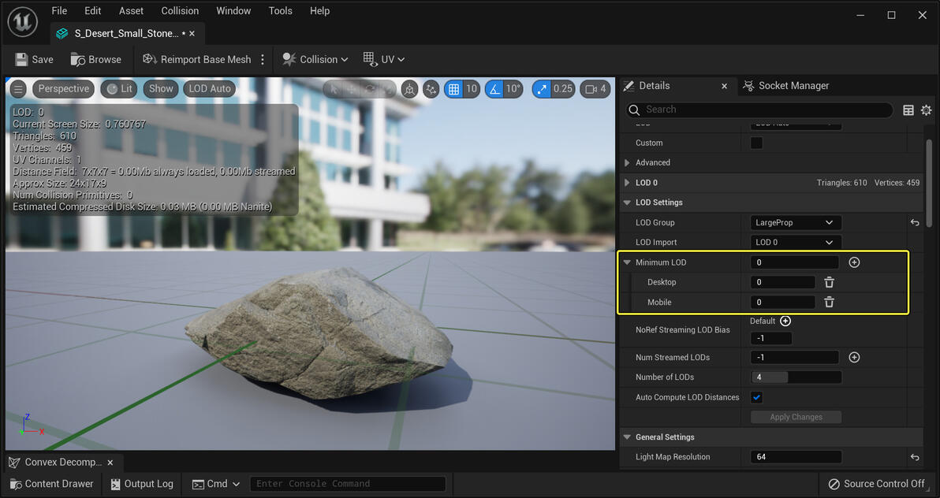Viewport: 940px width, 498px height.
Task: Uncheck Auto Compute LOD Distances
Action: [x=757, y=397]
